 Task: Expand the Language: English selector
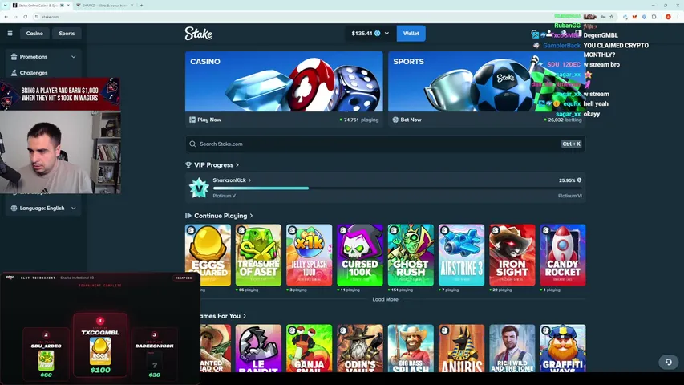pyautogui.click(x=43, y=209)
